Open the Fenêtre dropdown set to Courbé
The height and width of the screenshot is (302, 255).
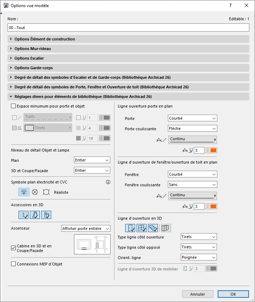coord(192,174)
